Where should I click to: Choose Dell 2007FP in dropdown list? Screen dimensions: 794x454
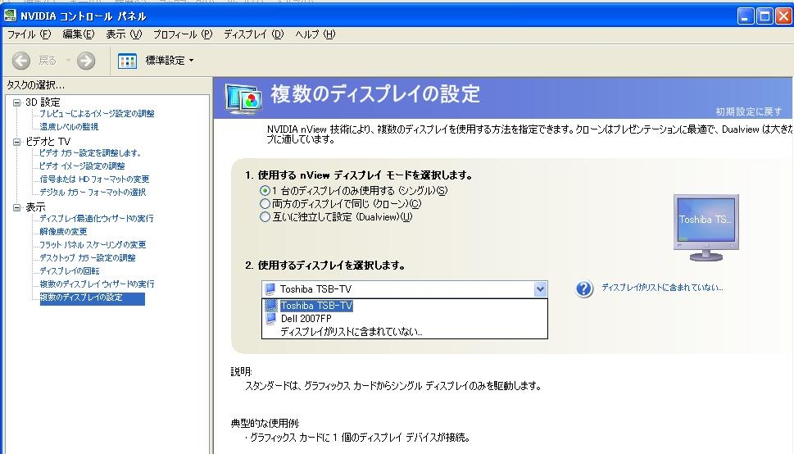pos(405,319)
